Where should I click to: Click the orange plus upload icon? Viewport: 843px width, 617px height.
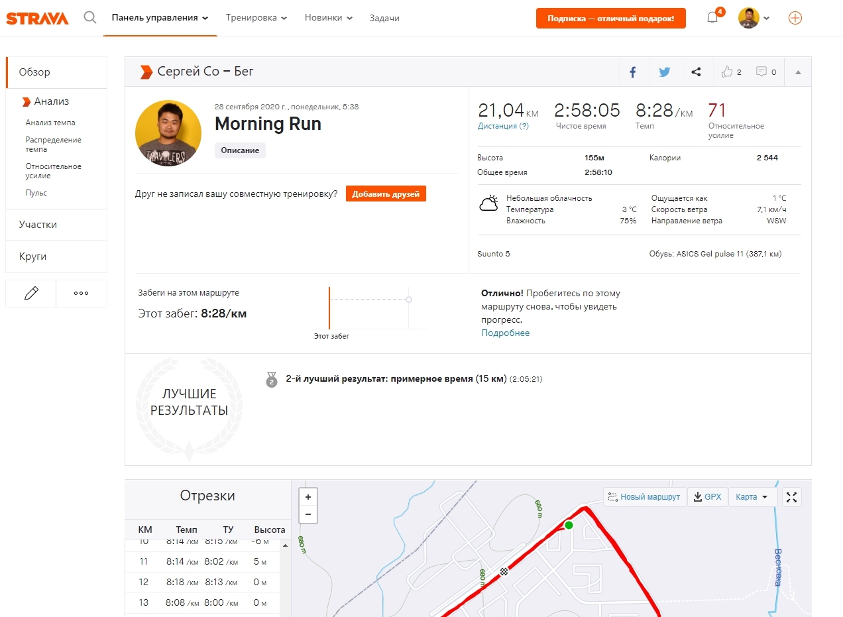tap(795, 18)
